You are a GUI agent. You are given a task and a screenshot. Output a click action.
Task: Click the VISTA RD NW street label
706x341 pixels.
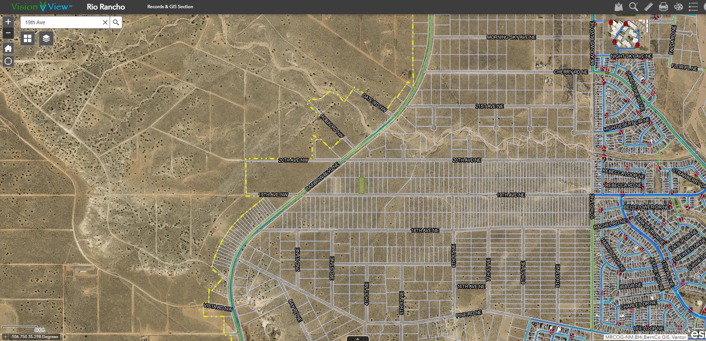tap(218, 307)
